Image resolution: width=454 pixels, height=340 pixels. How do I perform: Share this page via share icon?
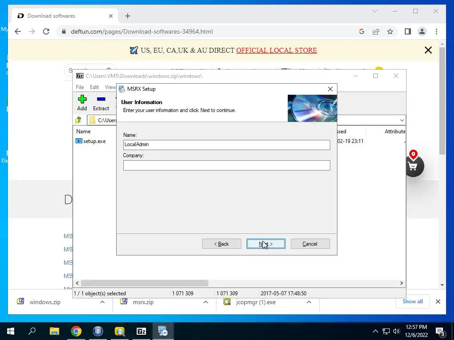[376, 31]
